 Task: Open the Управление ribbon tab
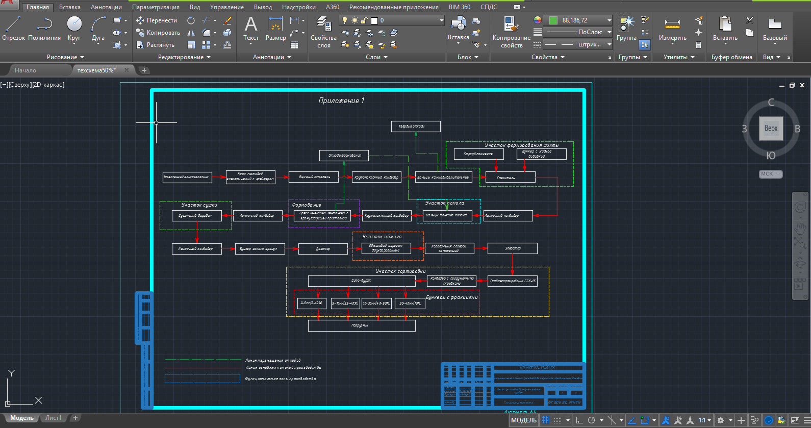[227, 7]
